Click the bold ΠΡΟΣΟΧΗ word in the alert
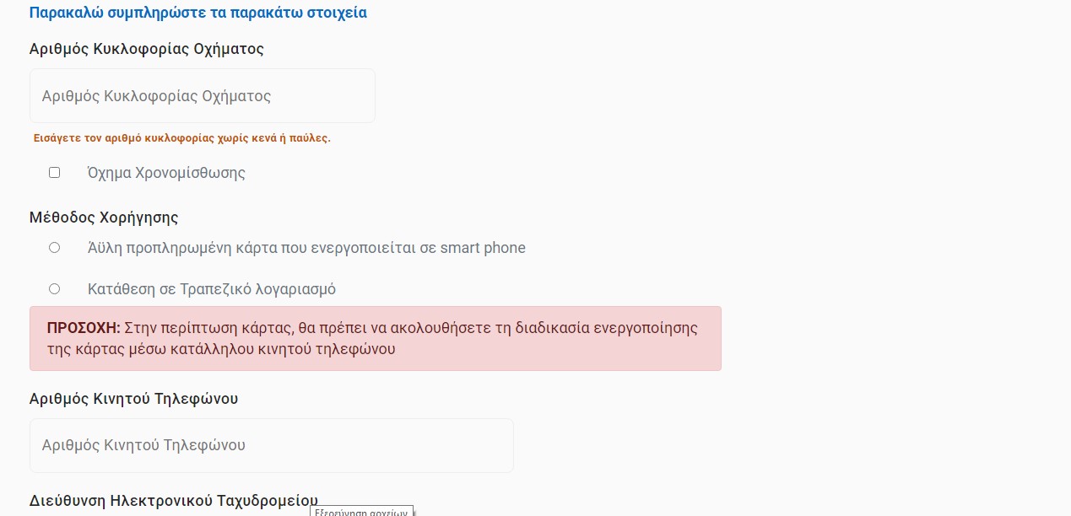The image size is (1071, 516). point(84,328)
